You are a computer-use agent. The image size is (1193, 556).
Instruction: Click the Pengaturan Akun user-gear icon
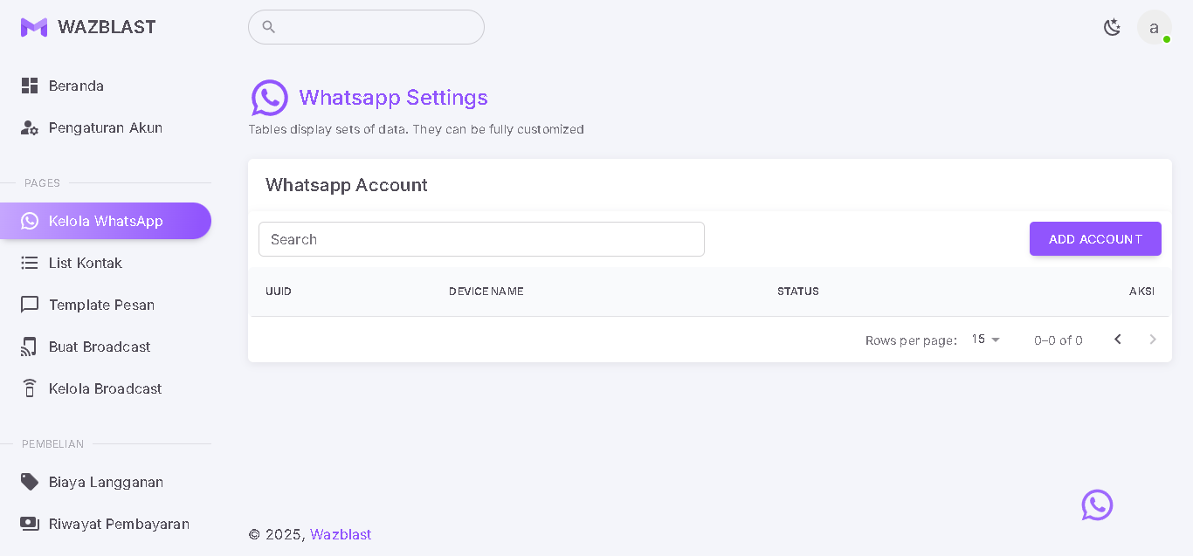[30, 127]
